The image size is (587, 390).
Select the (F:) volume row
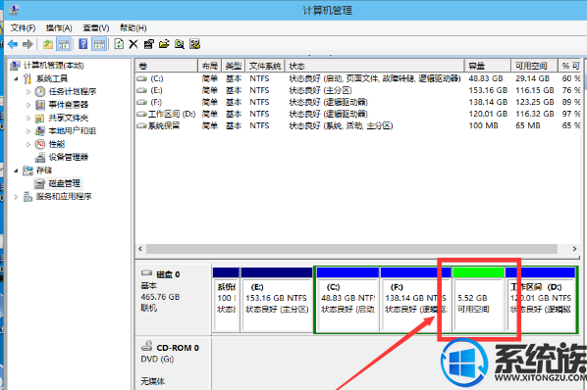357,102
